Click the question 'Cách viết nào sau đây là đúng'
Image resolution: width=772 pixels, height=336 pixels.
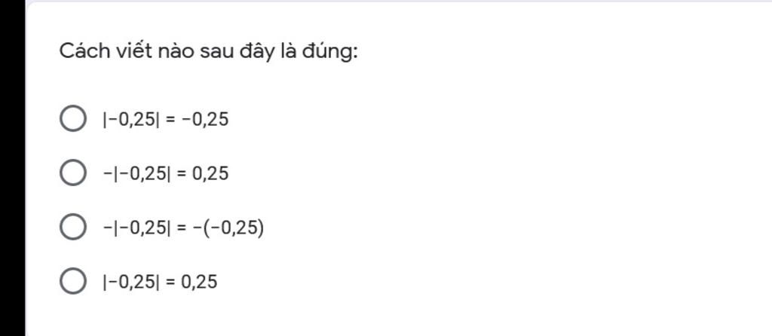coord(208,51)
